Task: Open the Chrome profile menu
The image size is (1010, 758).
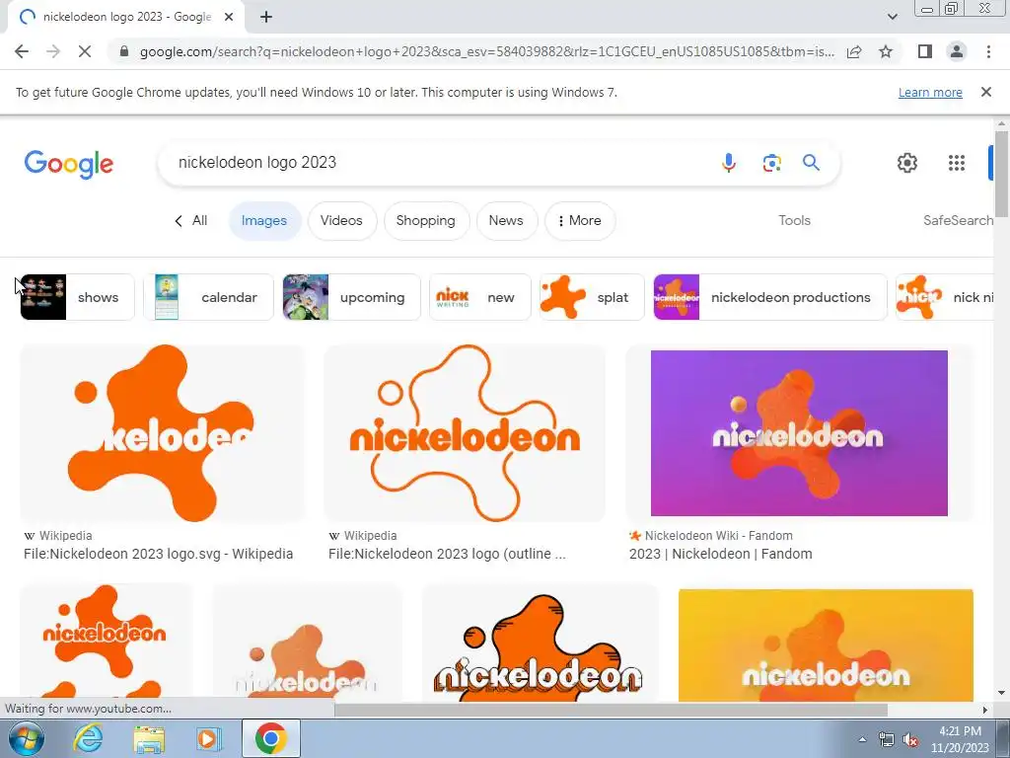Action: click(957, 51)
